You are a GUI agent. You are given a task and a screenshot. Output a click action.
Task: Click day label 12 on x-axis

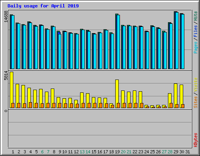(76, 152)
